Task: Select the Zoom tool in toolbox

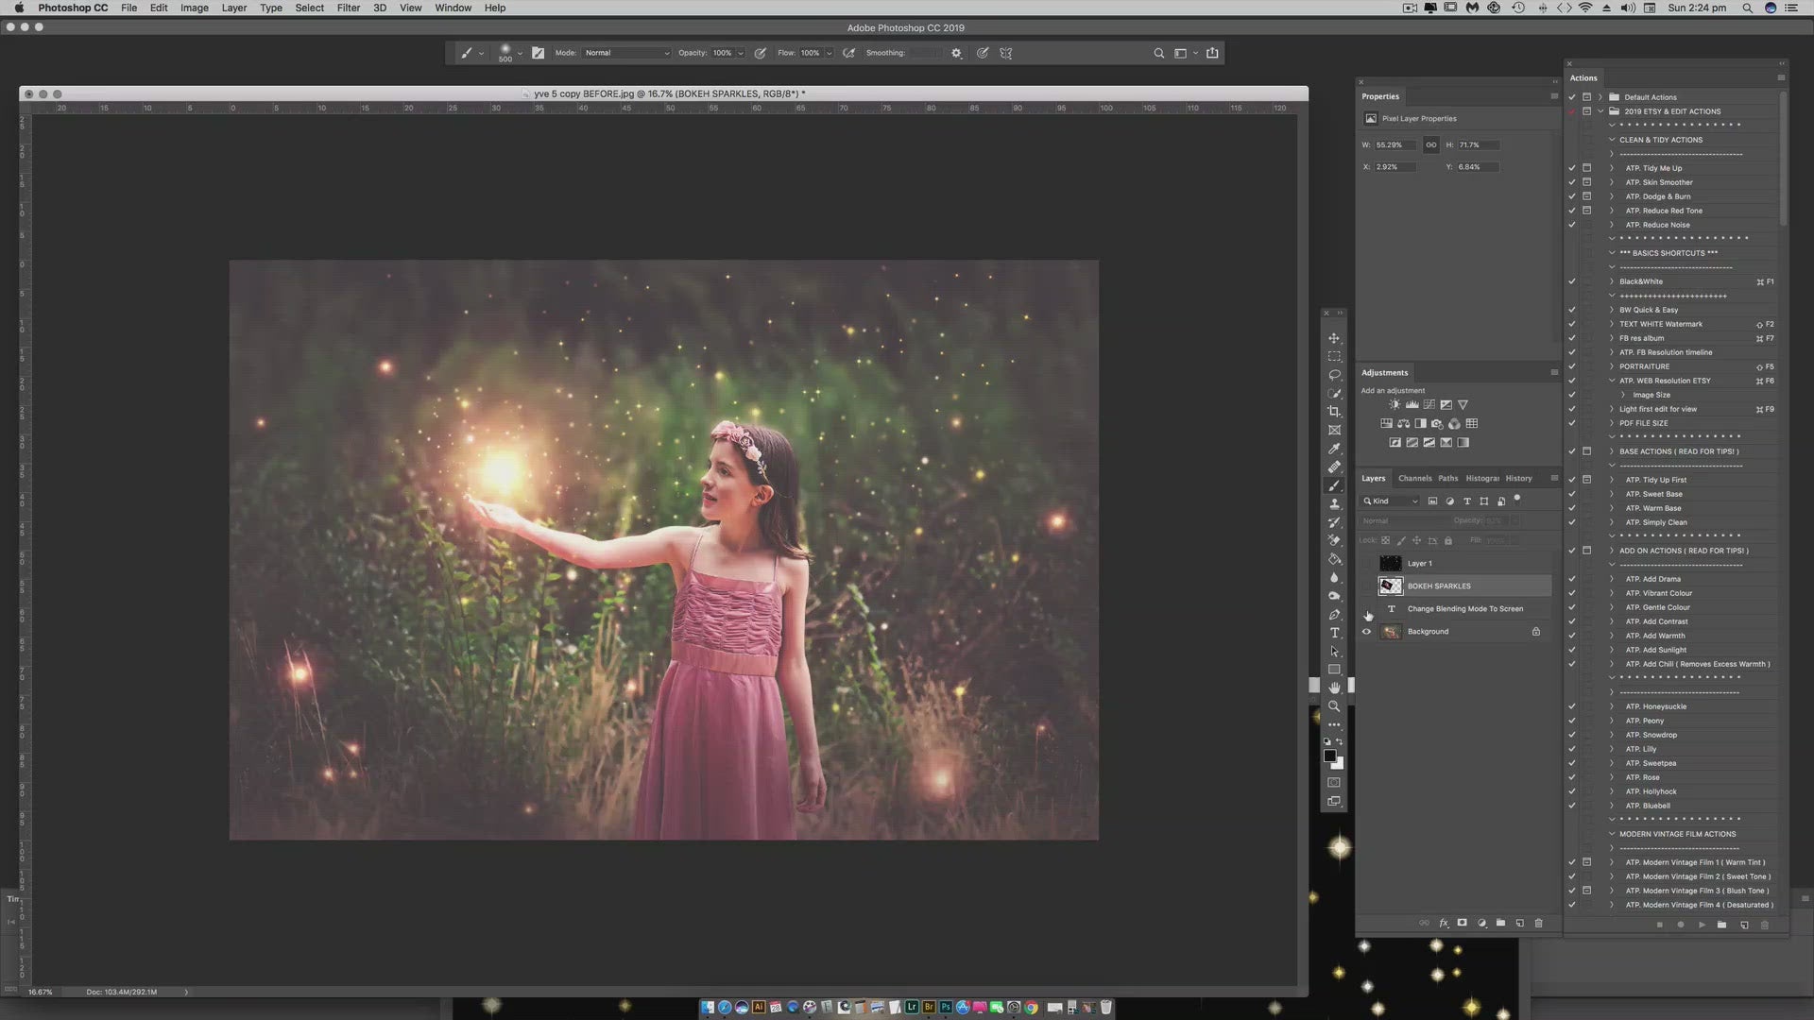Action: coord(1334,706)
